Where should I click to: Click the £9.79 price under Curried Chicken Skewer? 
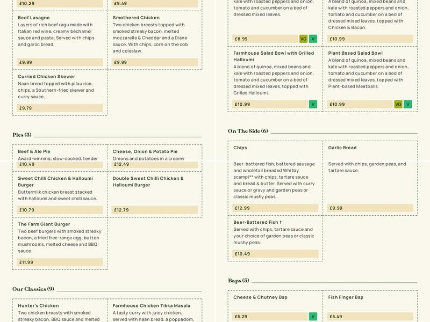(60, 108)
